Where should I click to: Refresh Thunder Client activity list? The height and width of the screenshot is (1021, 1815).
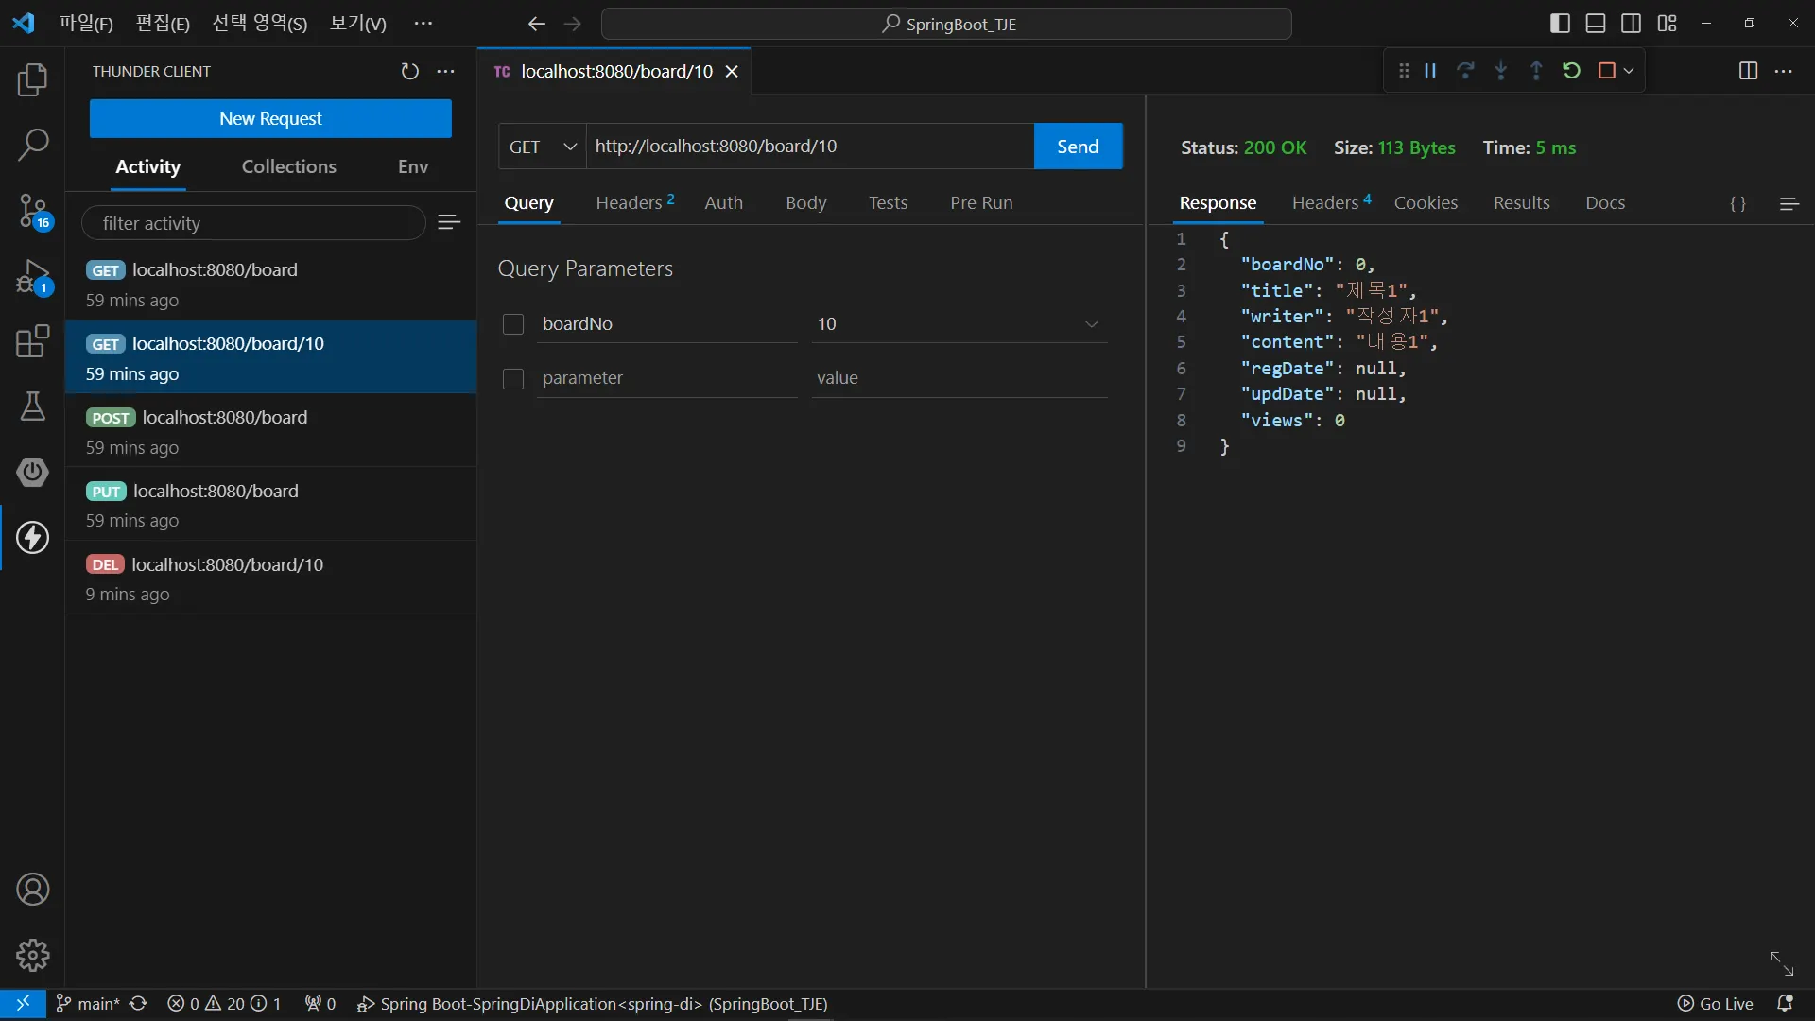409,72
